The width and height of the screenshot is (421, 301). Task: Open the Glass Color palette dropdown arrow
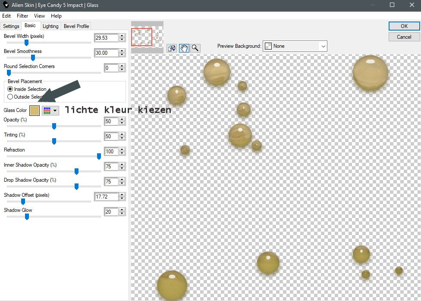point(55,111)
